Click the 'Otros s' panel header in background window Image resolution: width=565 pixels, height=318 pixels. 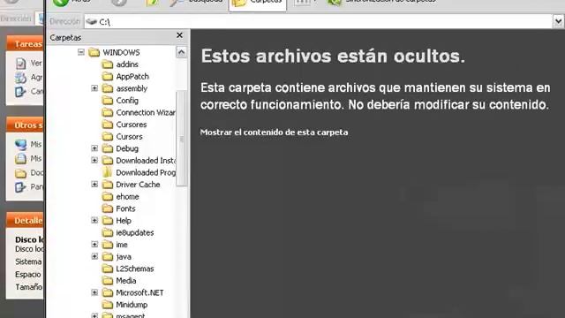[x=25, y=125]
